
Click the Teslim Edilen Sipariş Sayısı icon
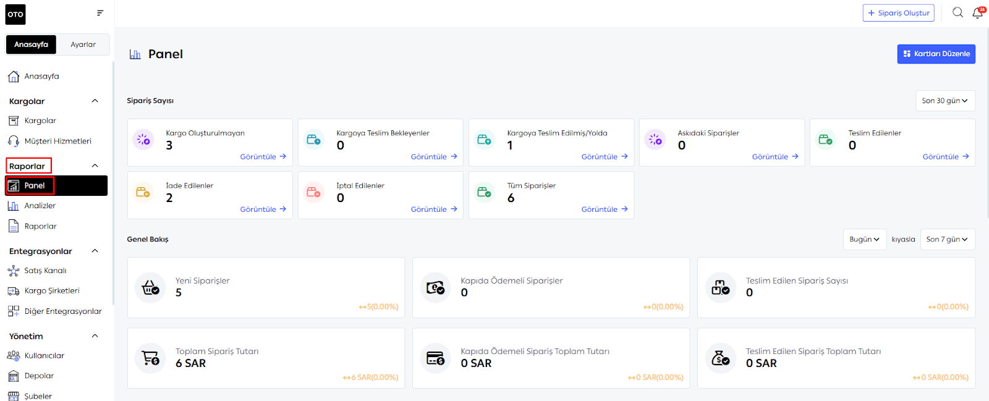point(721,288)
